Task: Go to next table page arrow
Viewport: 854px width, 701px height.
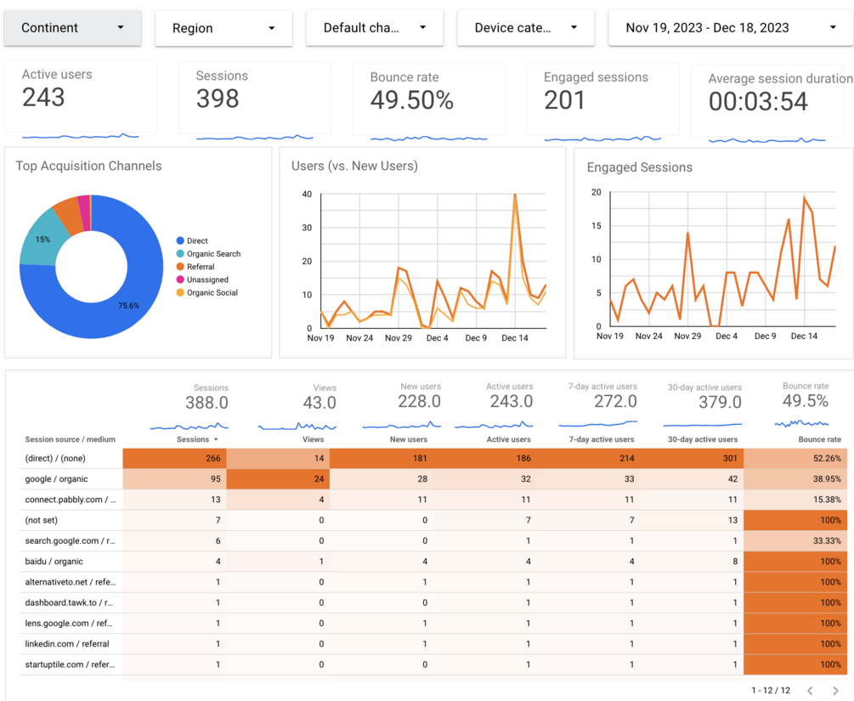Action: coord(835,691)
